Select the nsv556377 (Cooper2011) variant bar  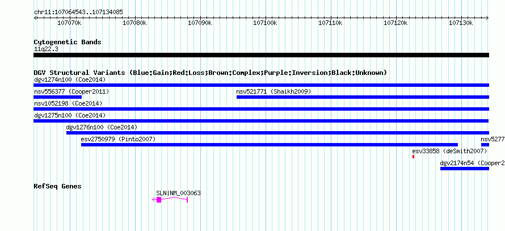point(58,97)
